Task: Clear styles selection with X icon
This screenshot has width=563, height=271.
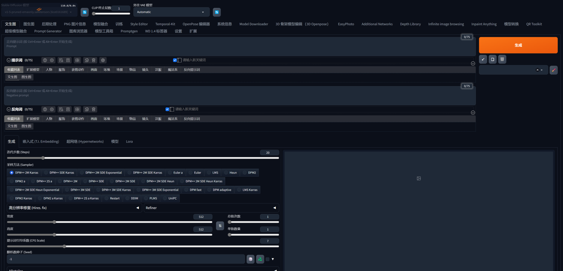Action: pos(537,70)
